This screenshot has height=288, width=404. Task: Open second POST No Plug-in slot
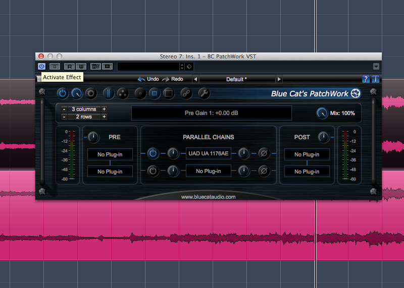point(307,171)
